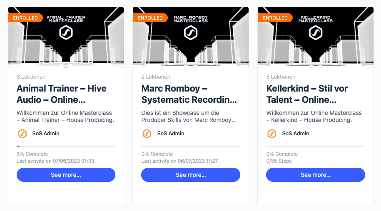Click hexagon logo in Animal Trainer Masterclass banner
The image size is (381, 211).
click(66, 32)
